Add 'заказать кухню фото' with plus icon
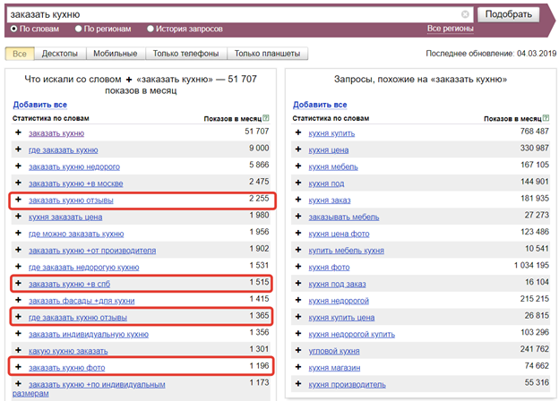Image resolution: width=559 pixels, height=401 pixels. [18, 367]
